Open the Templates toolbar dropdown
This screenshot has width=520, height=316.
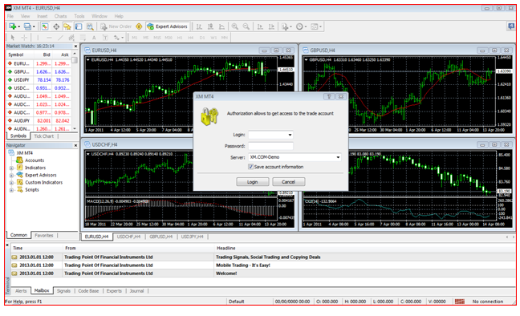pyautogui.click(x=316, y=26)
